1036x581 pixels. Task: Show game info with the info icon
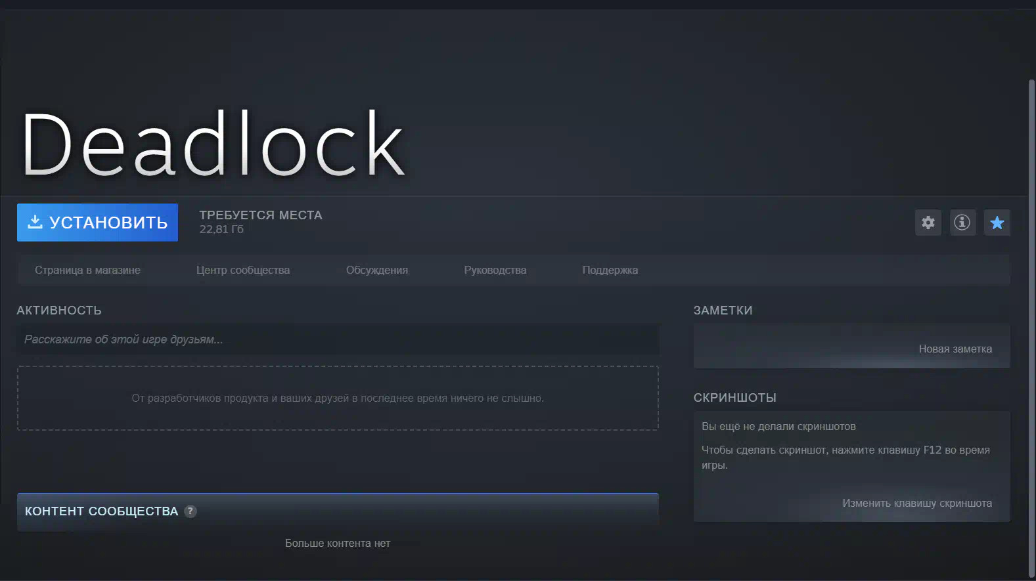click(962, 223)
